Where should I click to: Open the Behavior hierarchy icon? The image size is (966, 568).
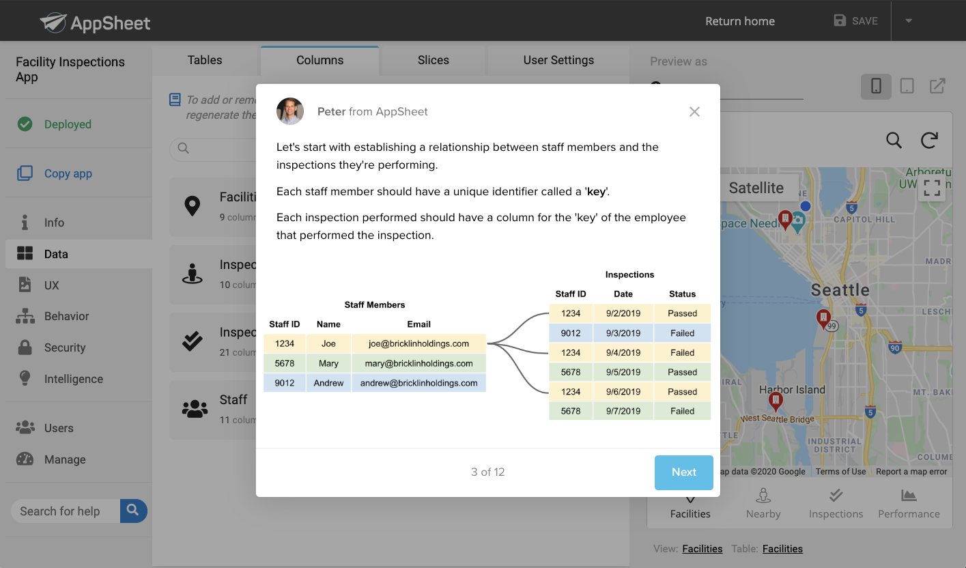pos(25,316)
